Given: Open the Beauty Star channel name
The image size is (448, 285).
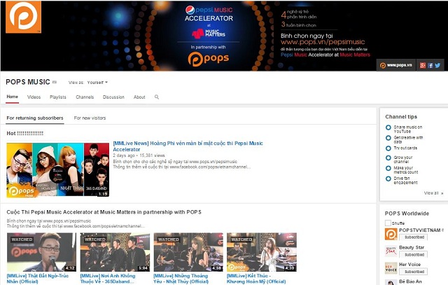Looking at the screenshot, I should 412,247.
